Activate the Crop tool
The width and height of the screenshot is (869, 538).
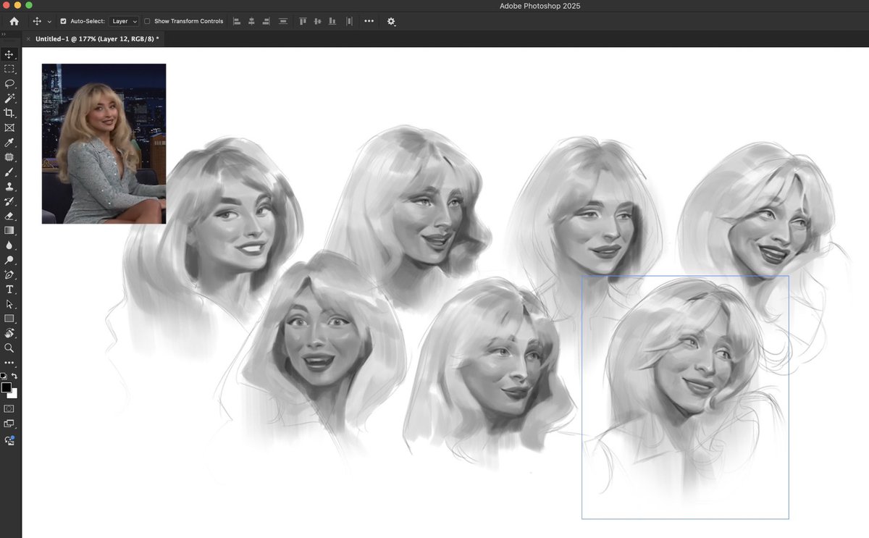(x=9, y=113)
